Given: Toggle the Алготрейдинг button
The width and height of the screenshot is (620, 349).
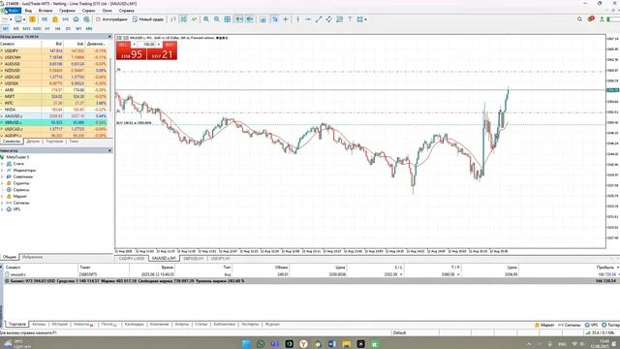Looking at the screenshot, I should click(112, 19).
